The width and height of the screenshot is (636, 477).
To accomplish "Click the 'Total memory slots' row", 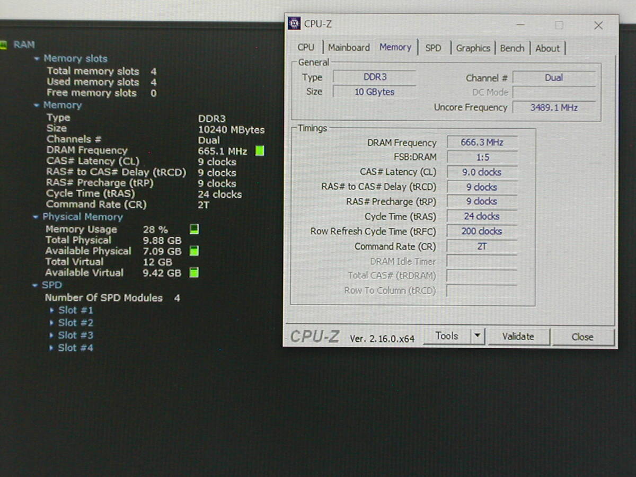I will [101, 71].
